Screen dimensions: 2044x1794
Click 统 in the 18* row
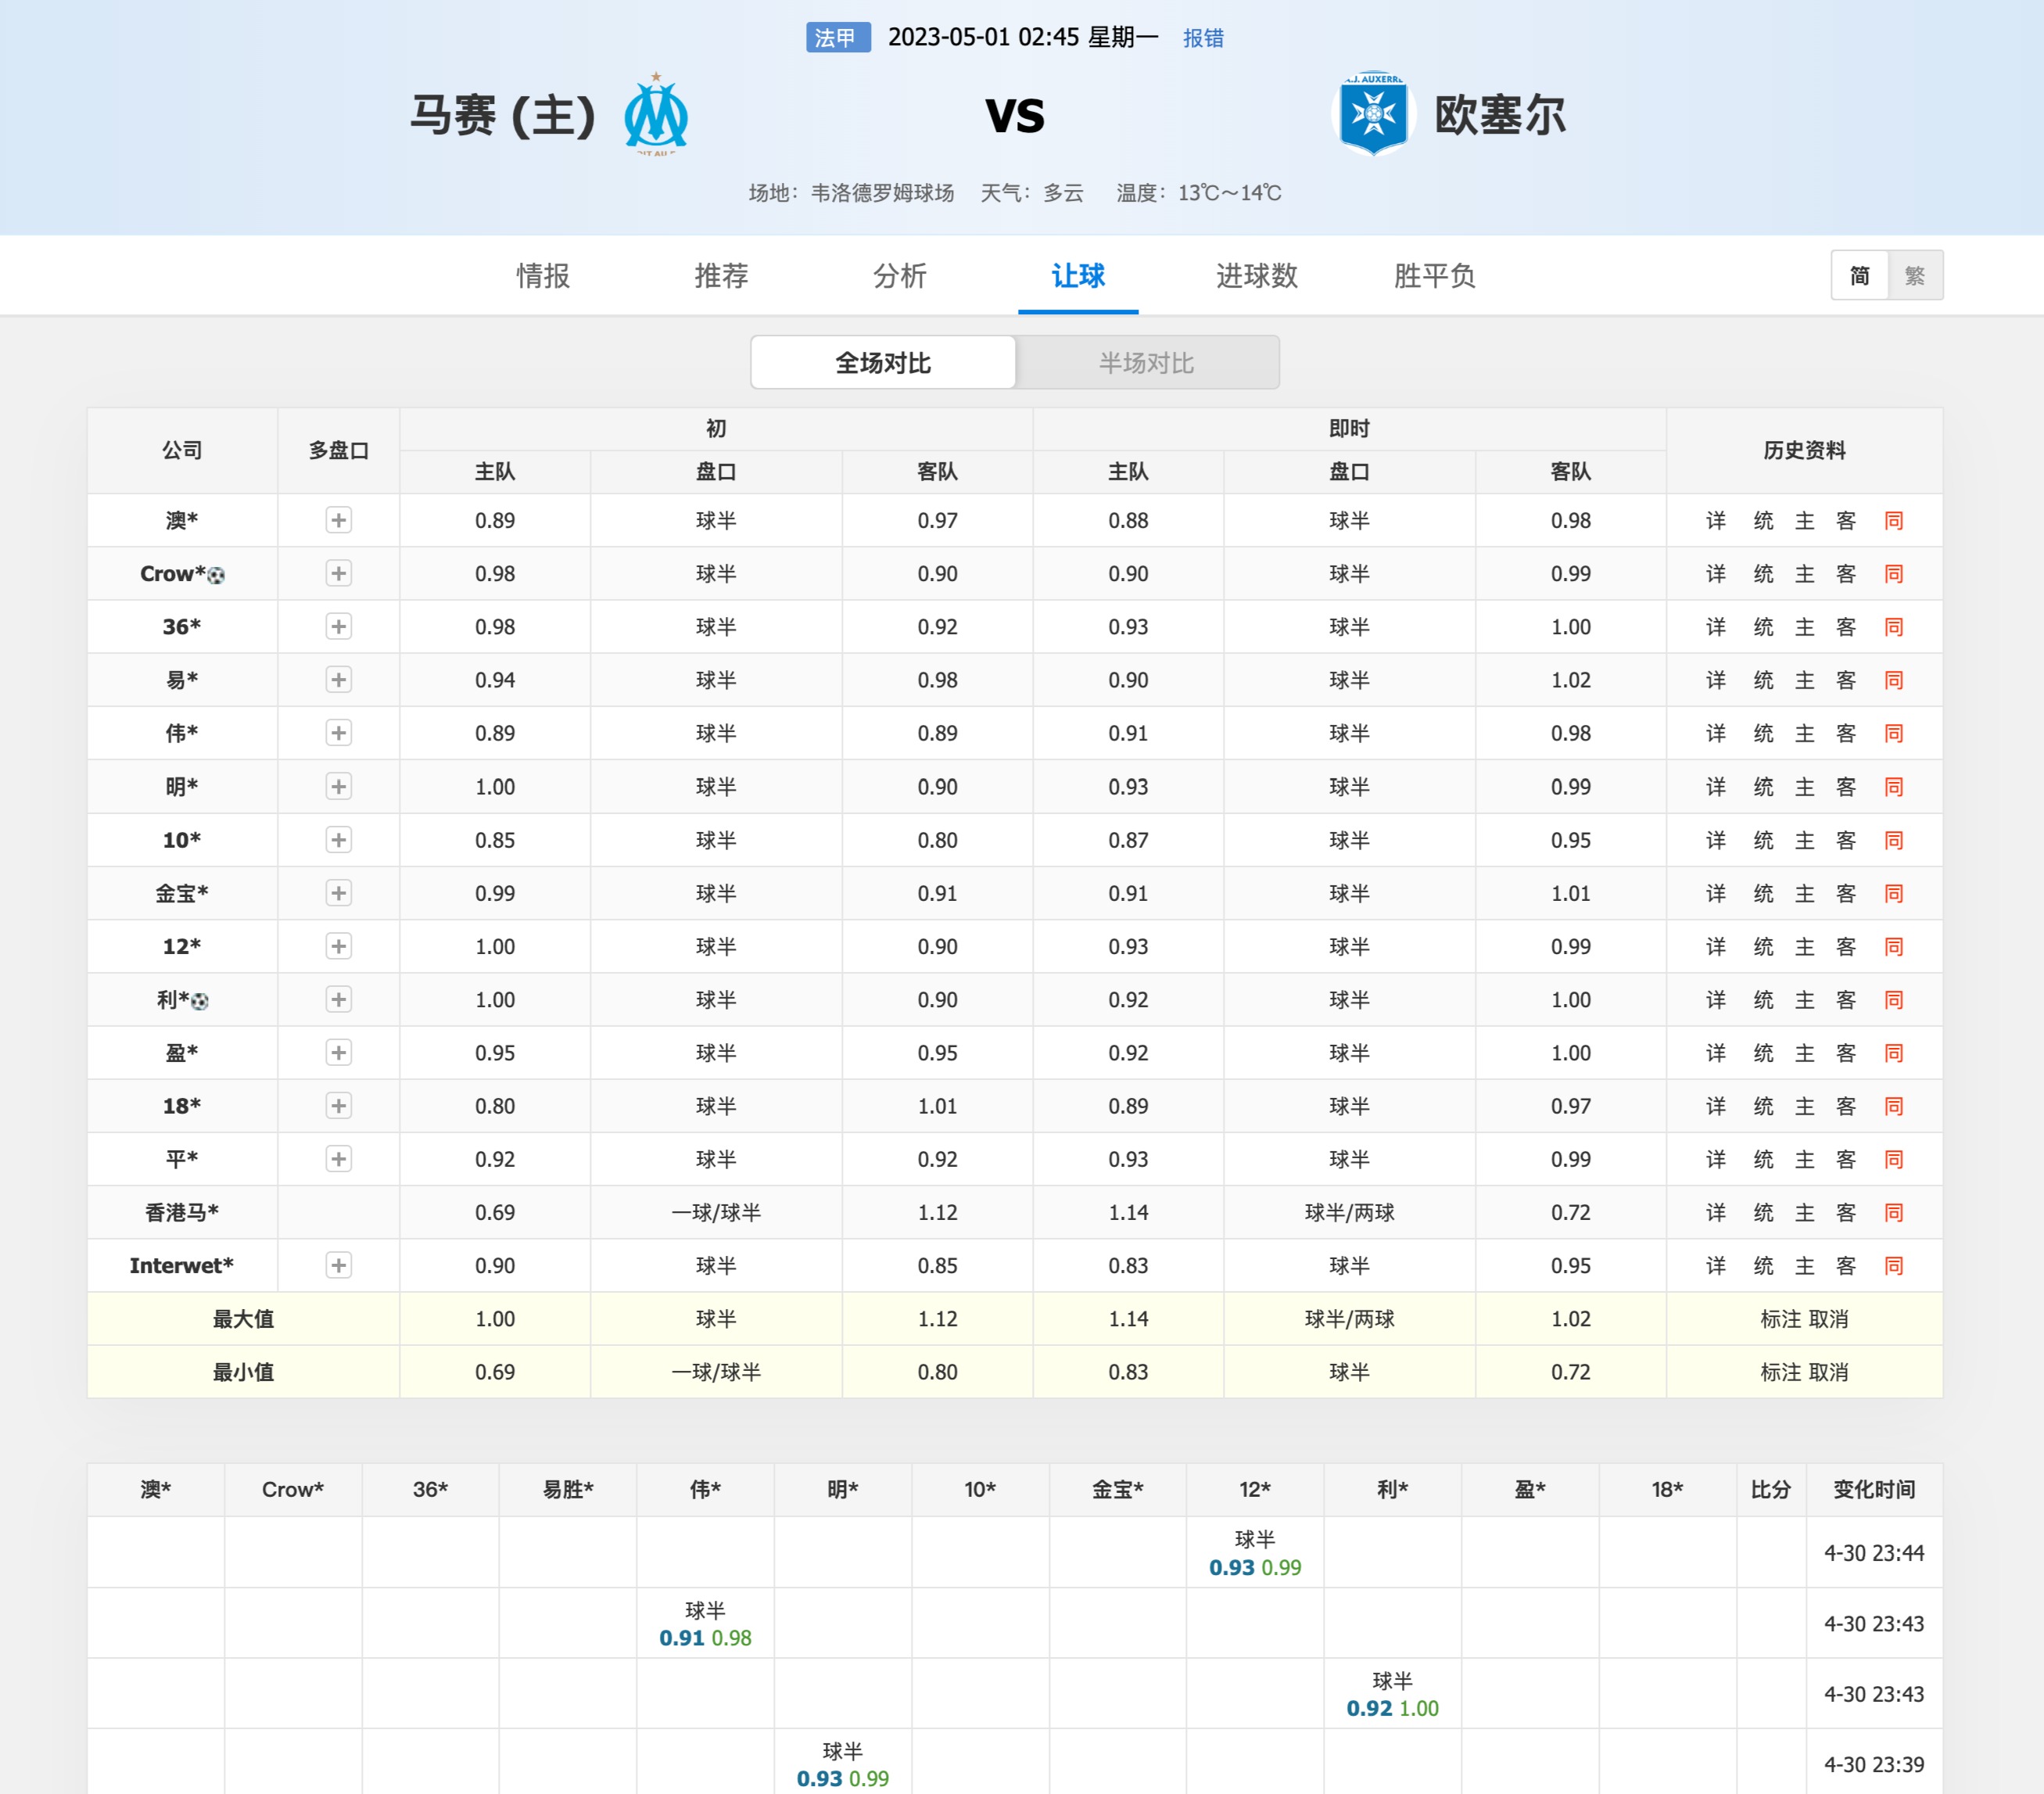pos(1763,1106)
